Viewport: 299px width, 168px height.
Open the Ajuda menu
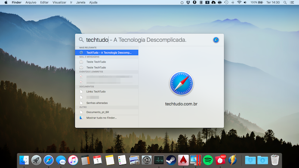[93, 3]
